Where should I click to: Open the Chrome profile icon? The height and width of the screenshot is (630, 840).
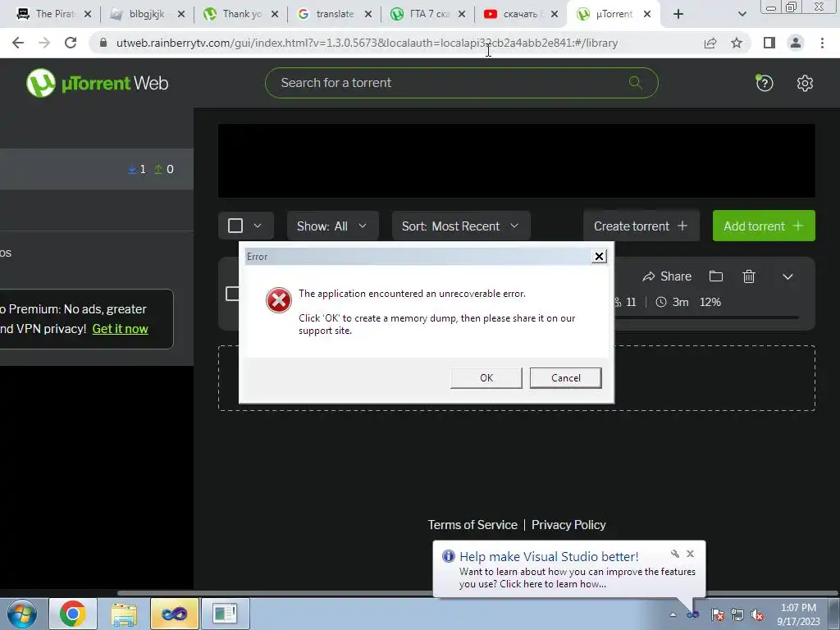796,43
